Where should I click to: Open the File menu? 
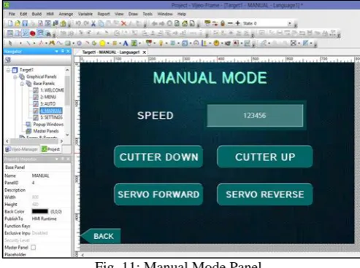[x=12, y=14]
